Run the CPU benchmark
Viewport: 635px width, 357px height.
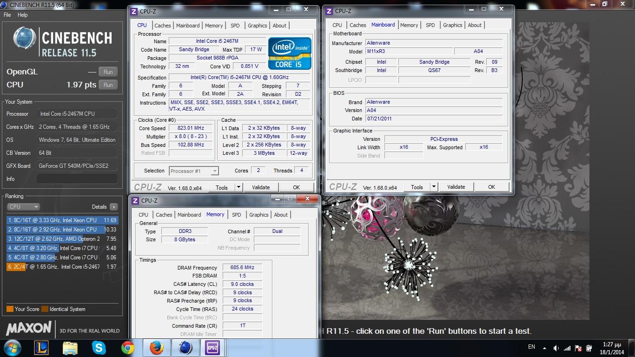pyautogui.click(x=108, y=85)
